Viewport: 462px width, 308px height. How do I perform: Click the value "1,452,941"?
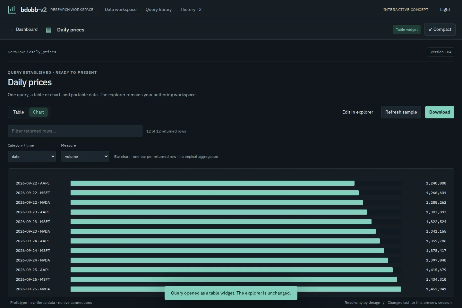[x=436, y=289]
